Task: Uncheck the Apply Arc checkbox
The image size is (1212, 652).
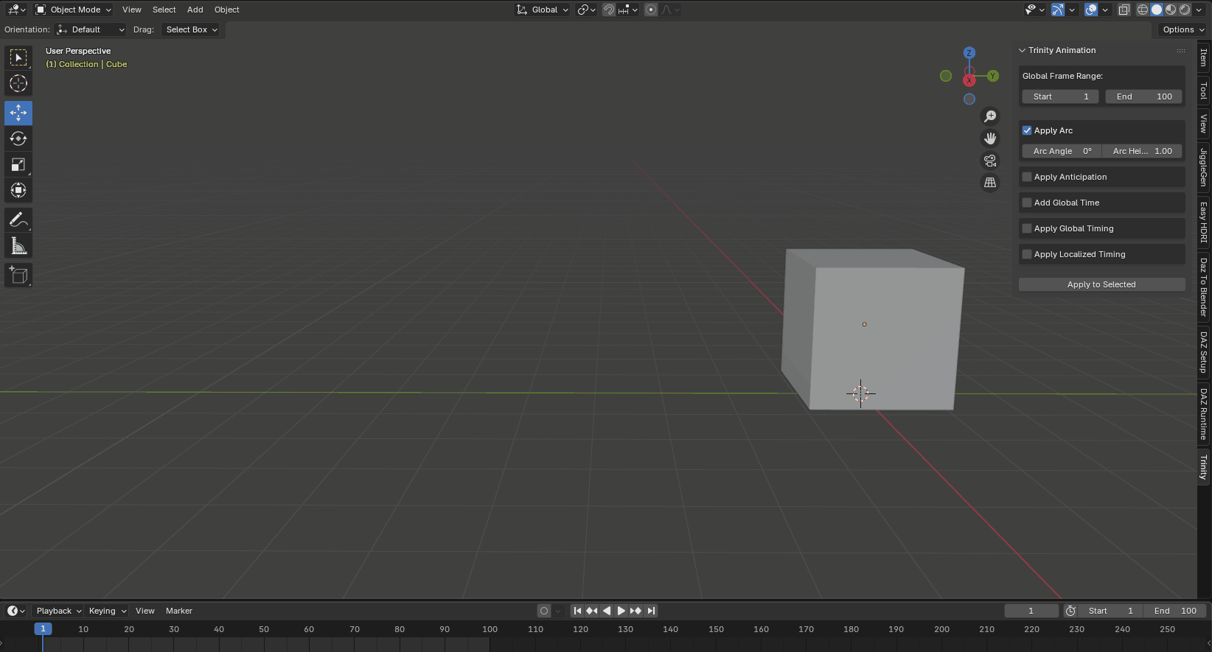Action: tap(1027, 130)
